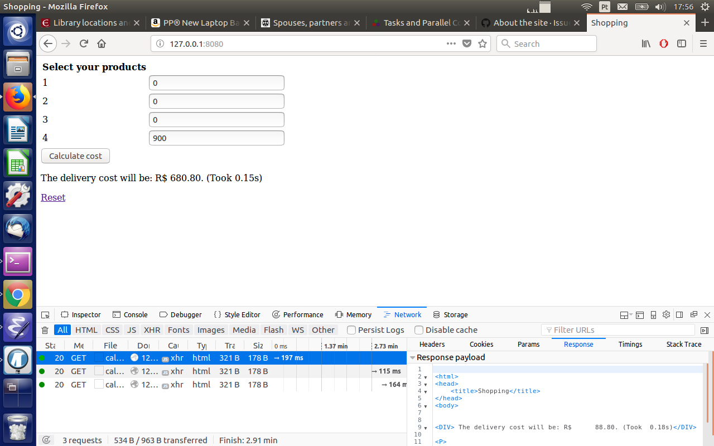This screenshot has width=714, height=446.
Task: Open the Headers tab for the selected request
Action: pos(432,344)
